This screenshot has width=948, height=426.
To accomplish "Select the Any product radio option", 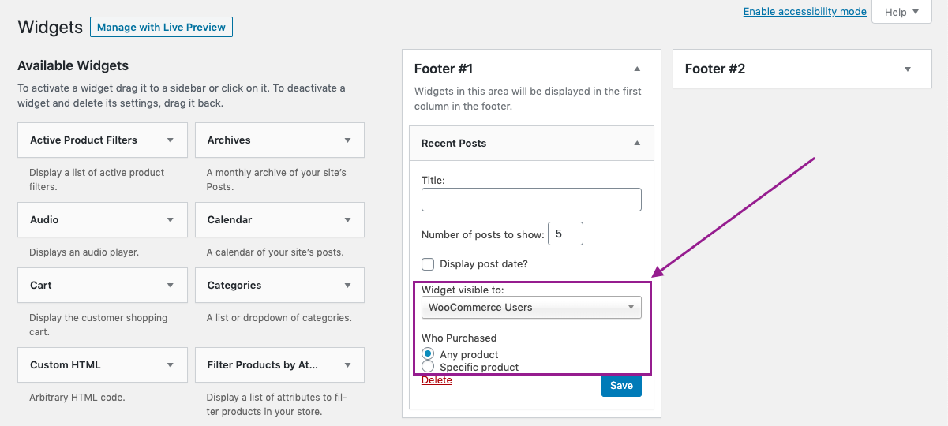I will coord(429,353).
